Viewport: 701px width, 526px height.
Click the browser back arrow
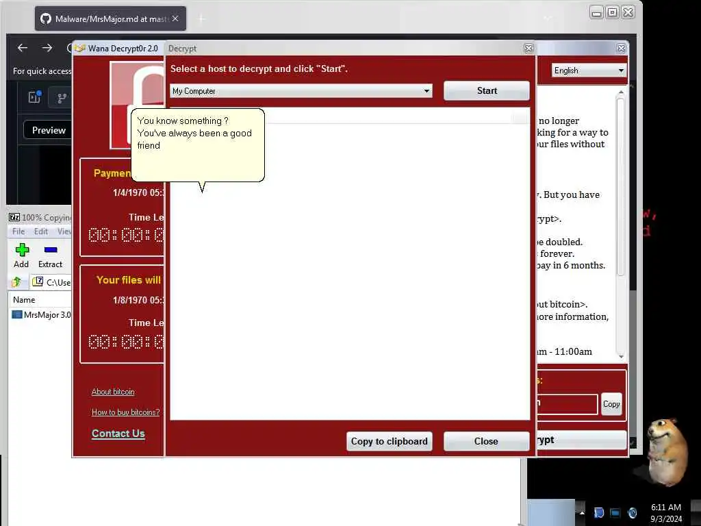23,48
